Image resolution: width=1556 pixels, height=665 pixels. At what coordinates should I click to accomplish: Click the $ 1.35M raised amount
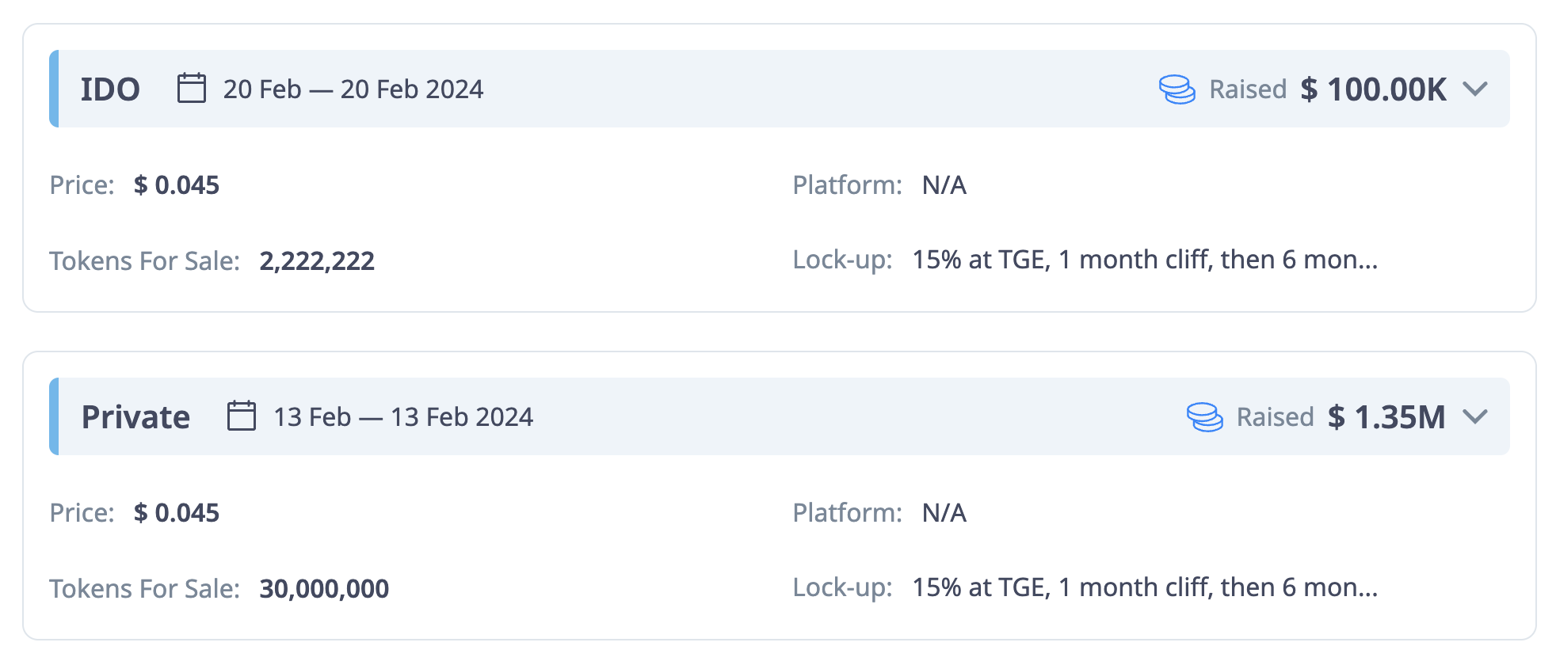pyautogui.click(x=1387, y=416)
